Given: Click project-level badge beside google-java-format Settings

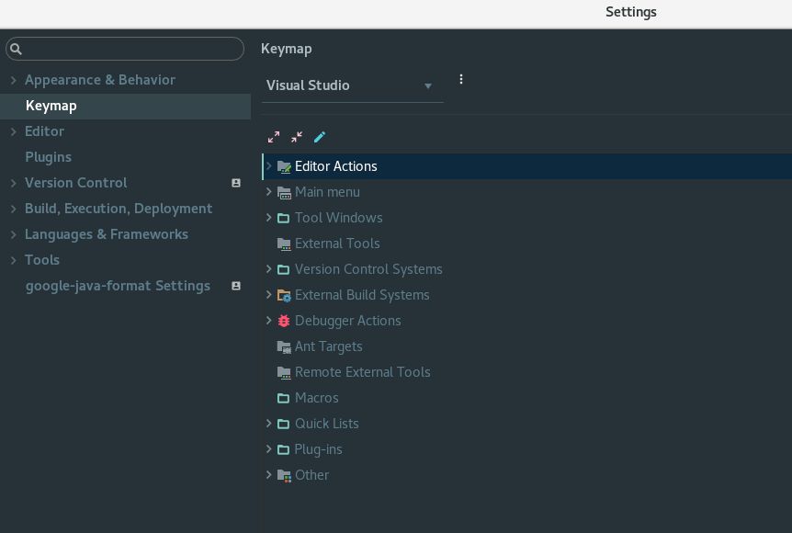Looking at the screenshot, I should (236, 286).
